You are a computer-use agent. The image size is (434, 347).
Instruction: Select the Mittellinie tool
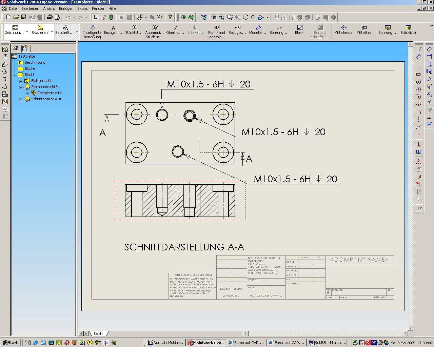point(364,29)
